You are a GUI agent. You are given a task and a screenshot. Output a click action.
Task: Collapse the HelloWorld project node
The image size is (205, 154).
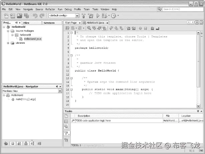(x=4, y=27)
